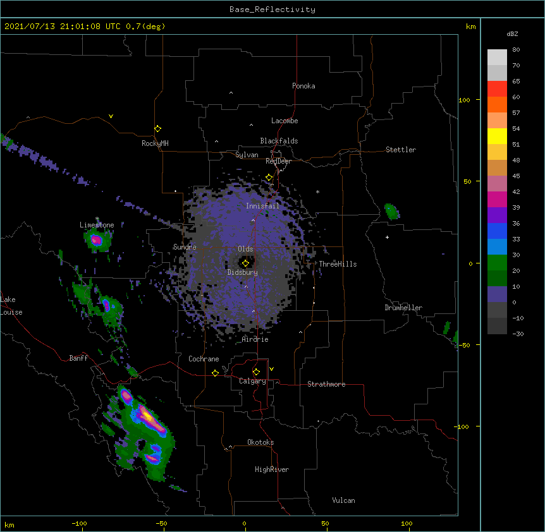
Task: Click the Sundre town label
Action: point(185,247)
